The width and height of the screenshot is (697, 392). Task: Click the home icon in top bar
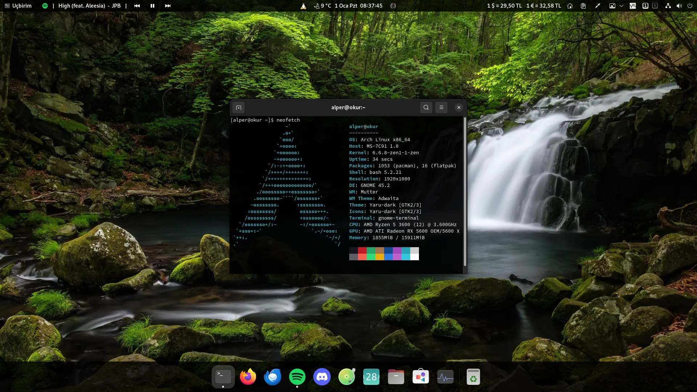pos(570,6)
